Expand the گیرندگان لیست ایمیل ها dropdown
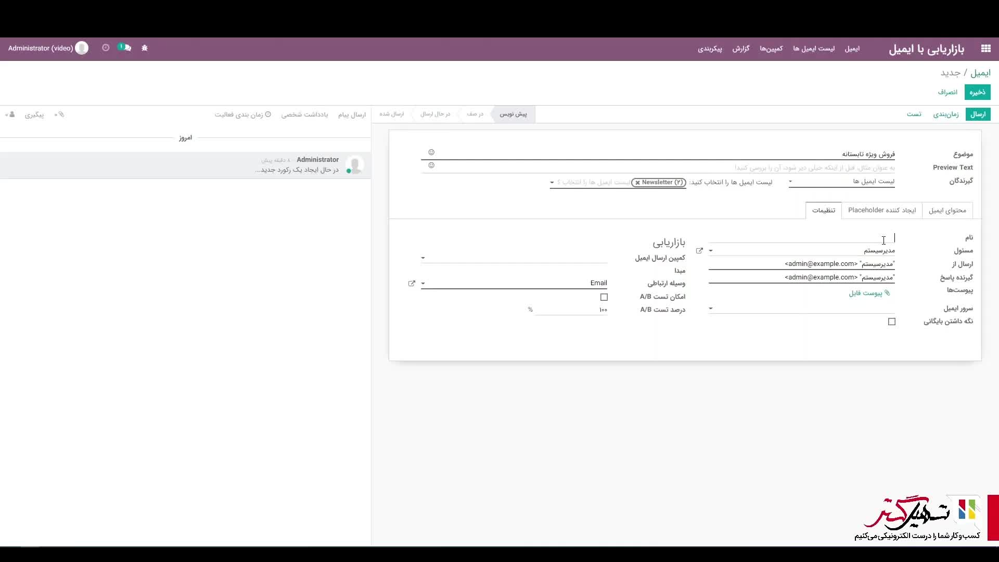Screen dimensions: 999x562 click(790, 182)
